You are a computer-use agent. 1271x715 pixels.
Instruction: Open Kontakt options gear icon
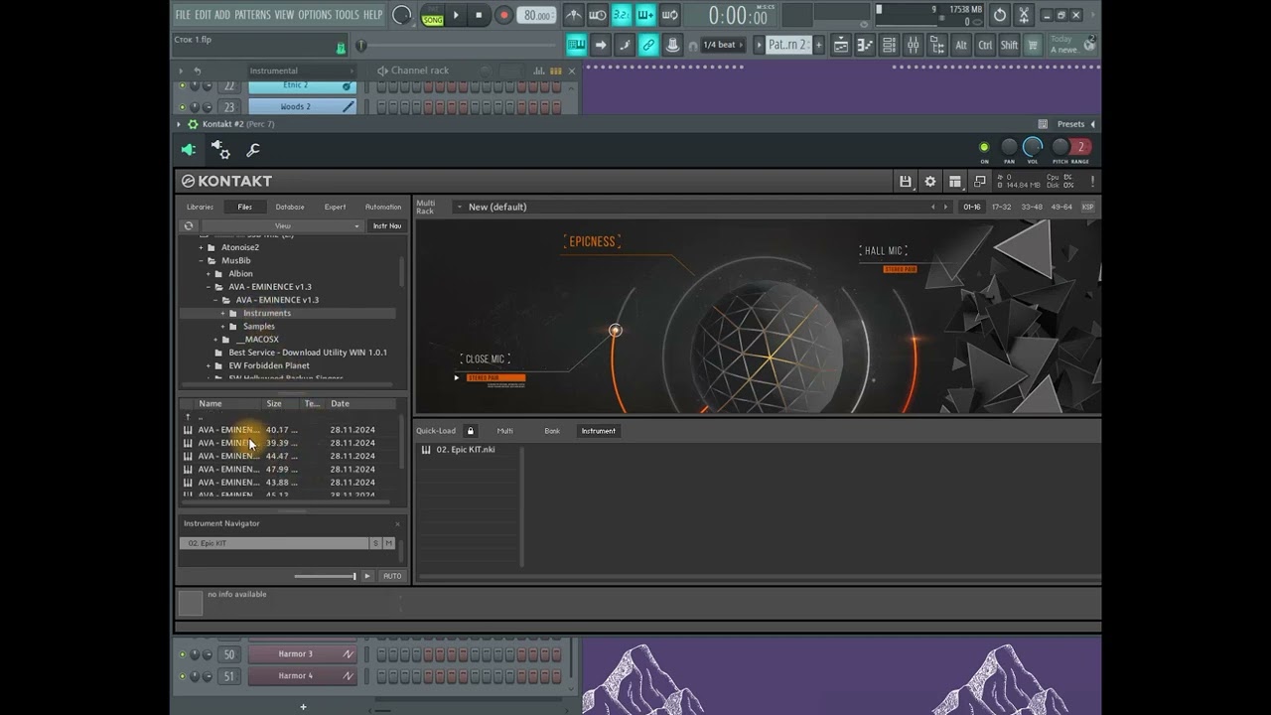click(930, 182)
